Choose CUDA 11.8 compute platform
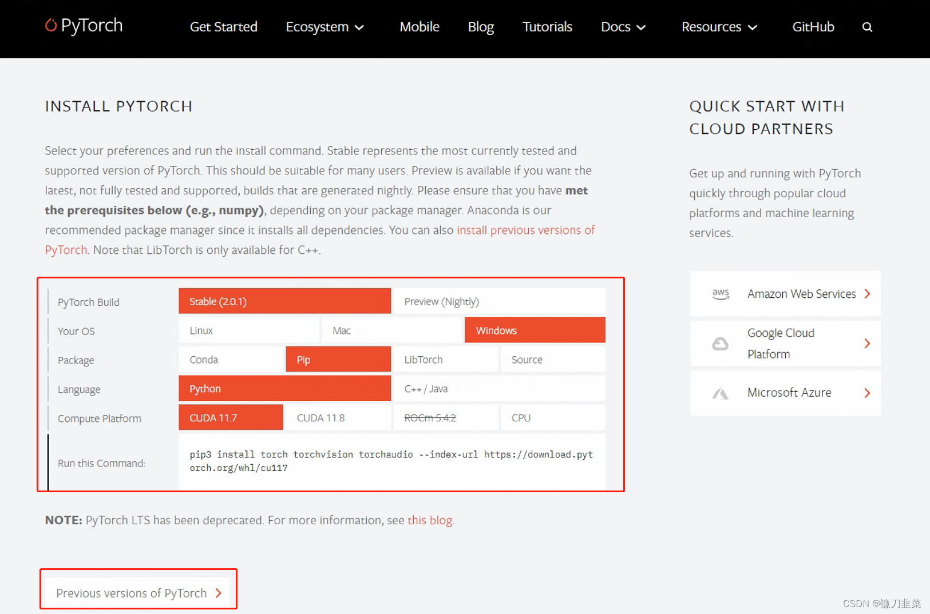 tap(338, 418)
